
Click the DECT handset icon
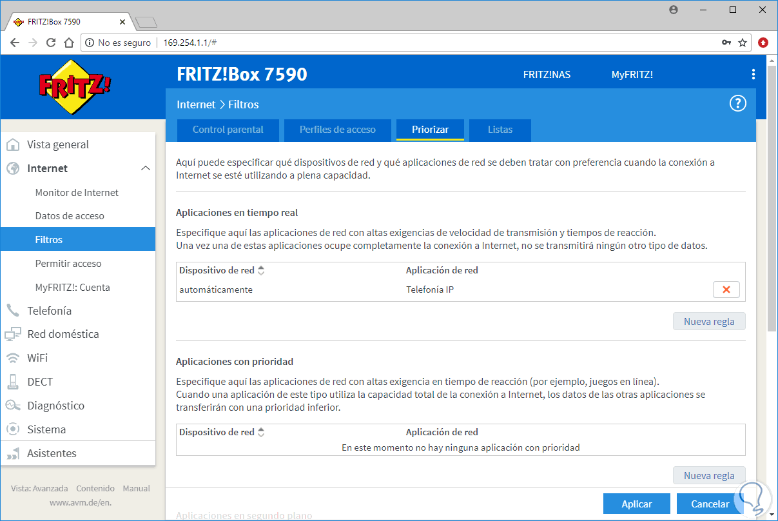pos(13,382)
